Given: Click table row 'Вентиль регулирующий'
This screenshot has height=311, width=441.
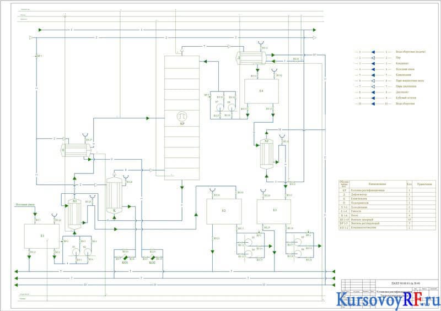Looking at the screenshot, I should (x=388, y=223).
